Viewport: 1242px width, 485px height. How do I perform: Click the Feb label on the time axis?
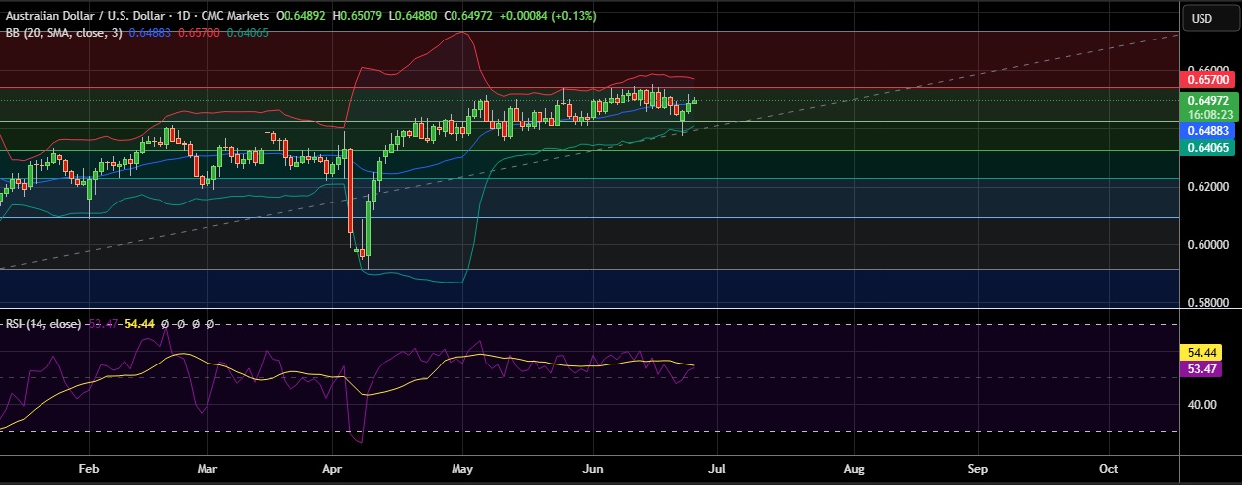click(90, 470)
